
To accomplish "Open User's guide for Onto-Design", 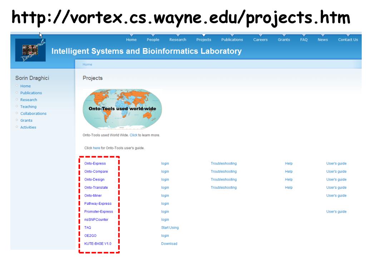I will tap(336, 180).
